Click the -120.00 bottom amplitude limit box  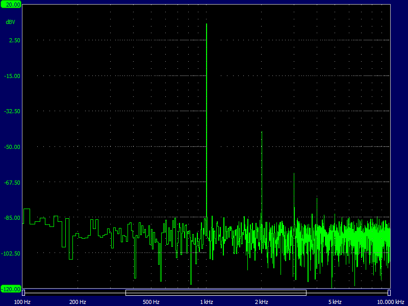[11, 289]
